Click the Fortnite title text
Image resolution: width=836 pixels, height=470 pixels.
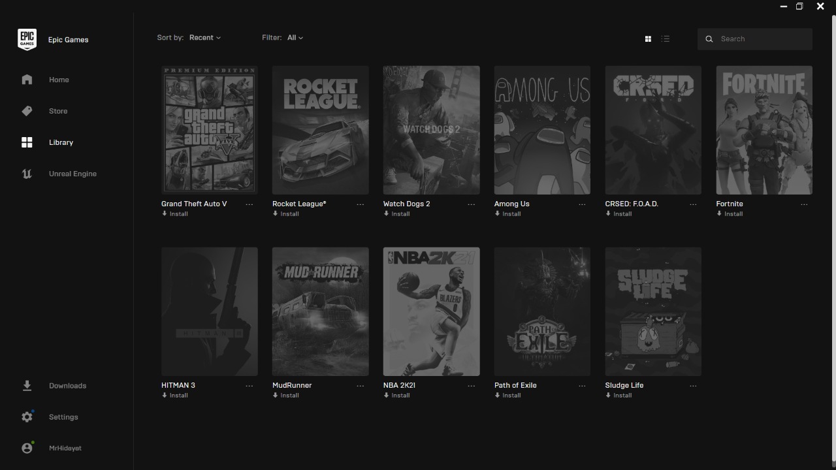(x=730, y=204)
